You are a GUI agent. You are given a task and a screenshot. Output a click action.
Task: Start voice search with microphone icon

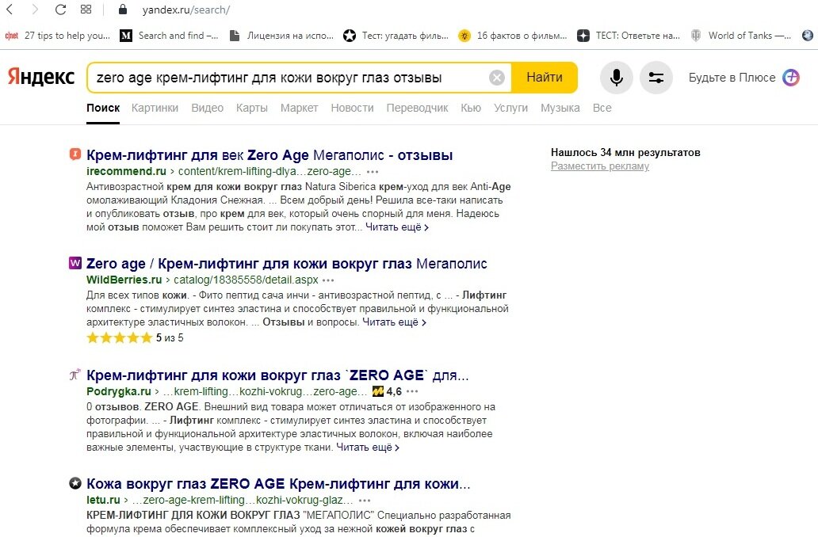click(616, 78)
